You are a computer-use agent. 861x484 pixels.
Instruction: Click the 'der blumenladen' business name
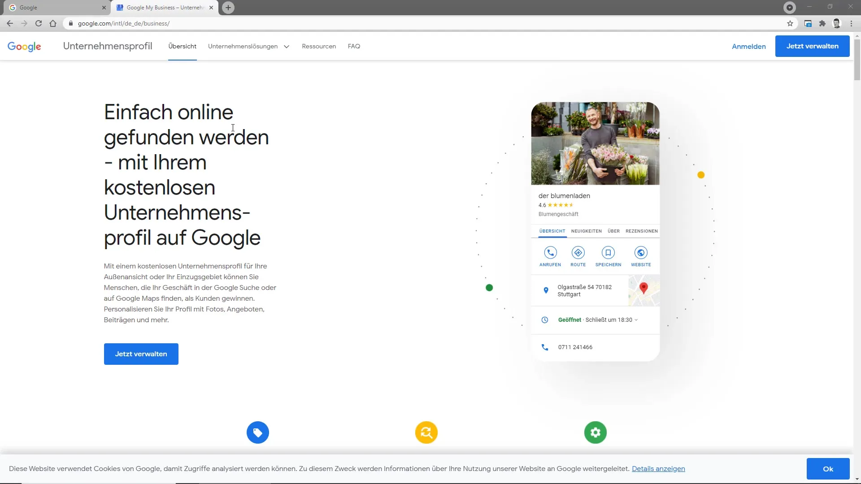[564, 196]
